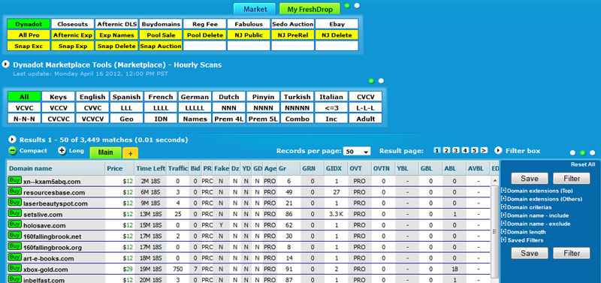Expand Domain extensions (Top) filter

pyautogui.click(x=503, y=191)
